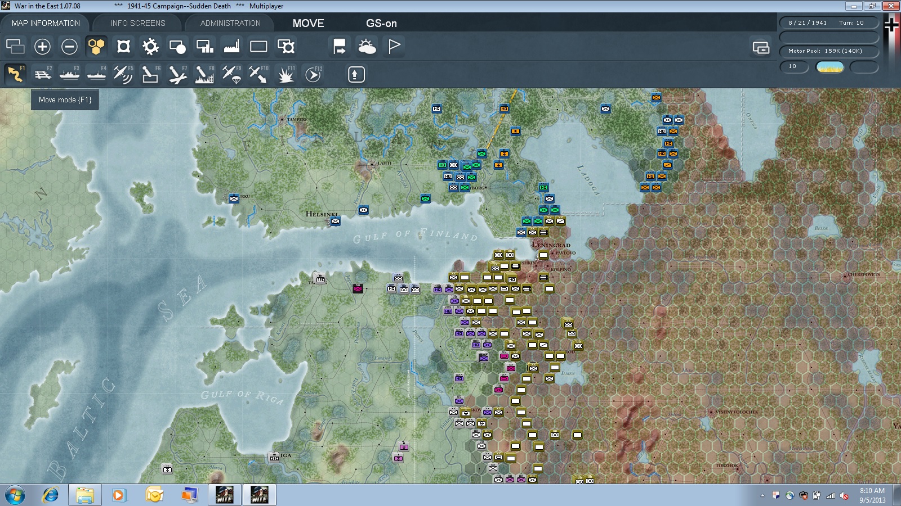901x506 pixels.
Task: Select naval transport mode (F3)
Action: click(70, 74)
